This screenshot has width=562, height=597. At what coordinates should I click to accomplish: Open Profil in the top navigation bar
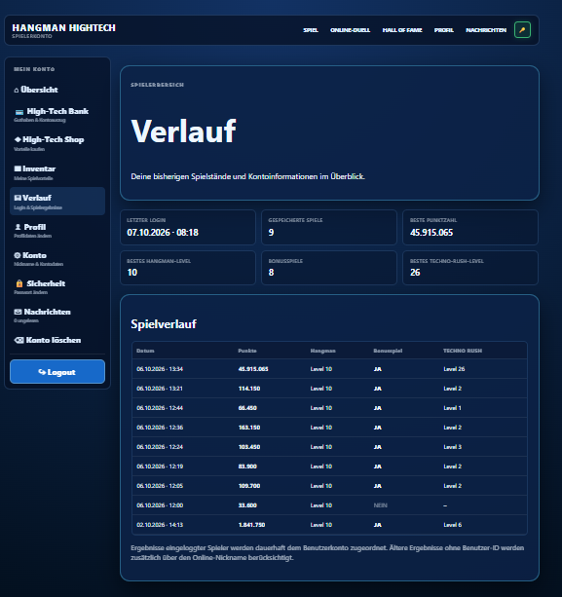coord(443,30)
